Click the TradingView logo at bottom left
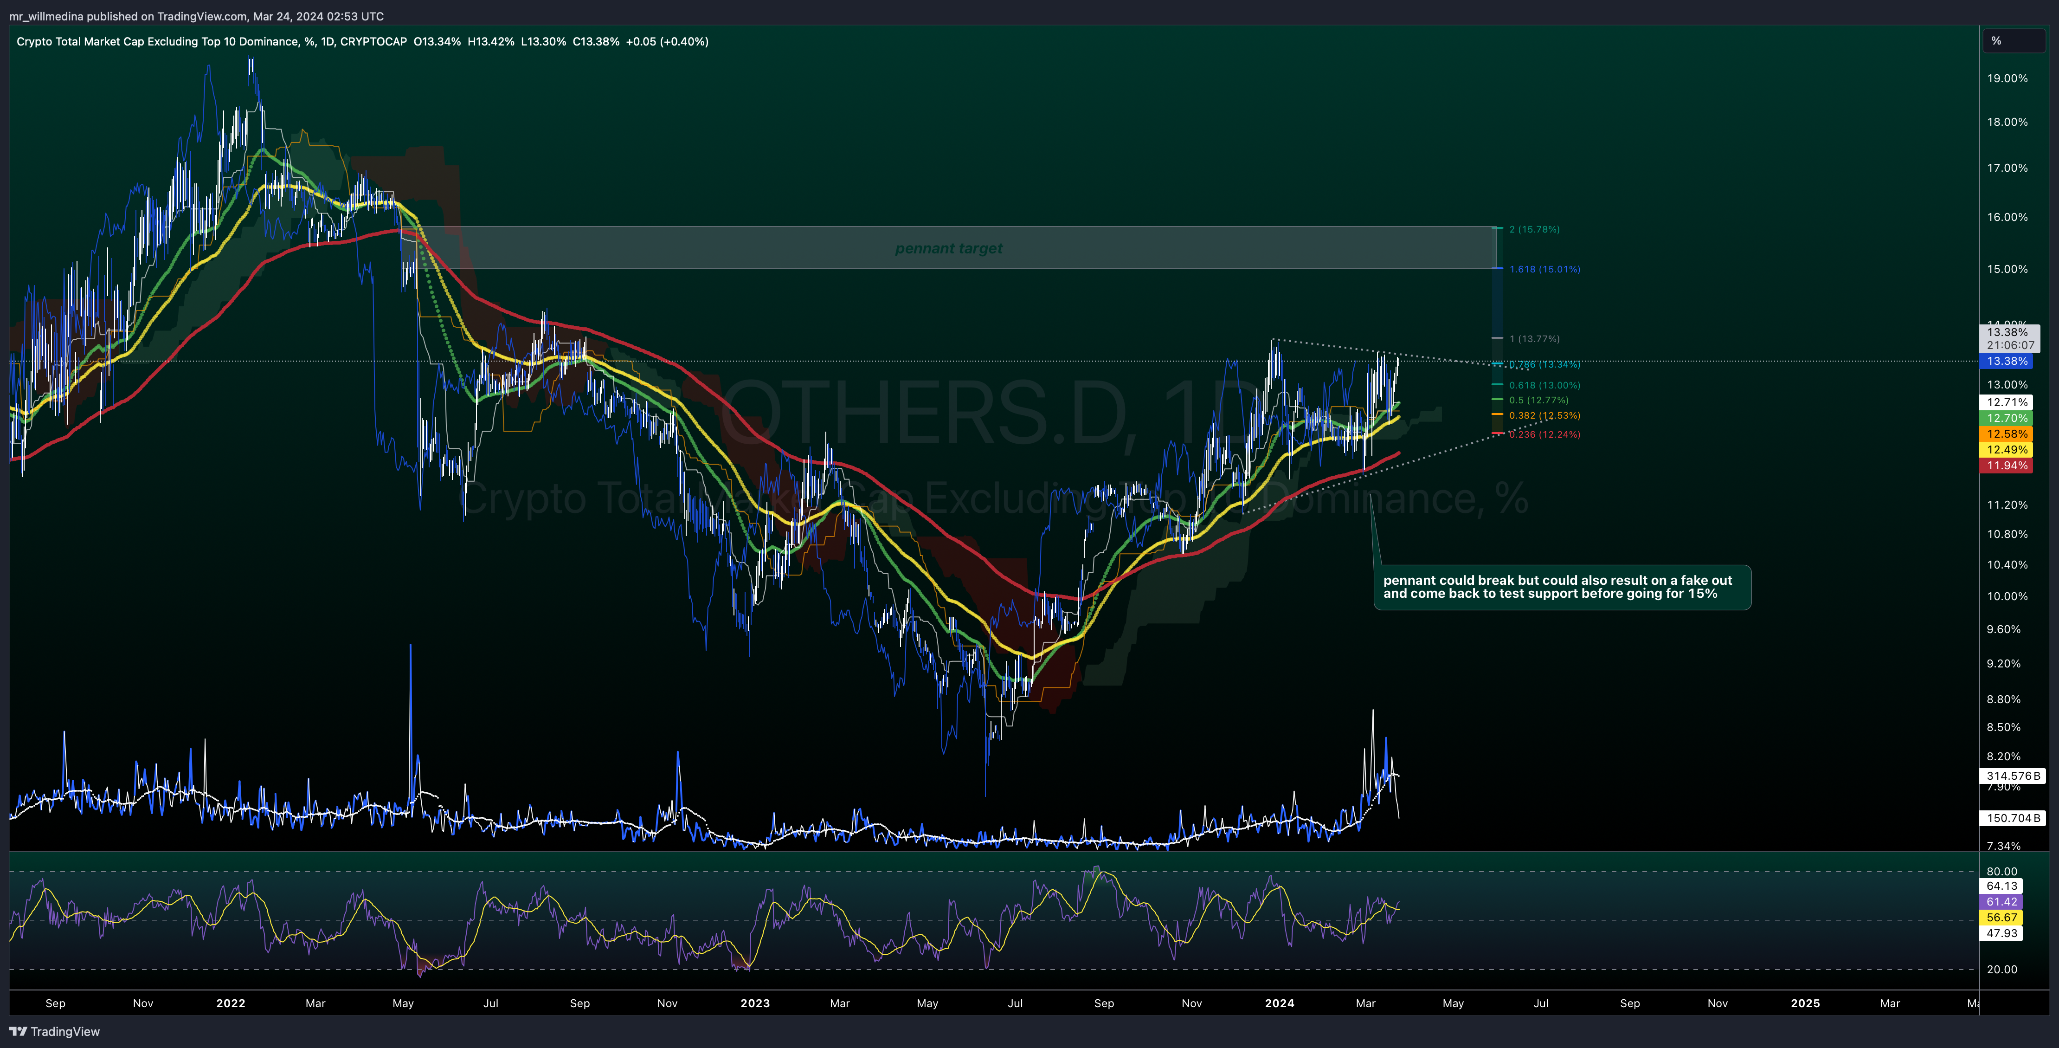 tap(54, 1031)
